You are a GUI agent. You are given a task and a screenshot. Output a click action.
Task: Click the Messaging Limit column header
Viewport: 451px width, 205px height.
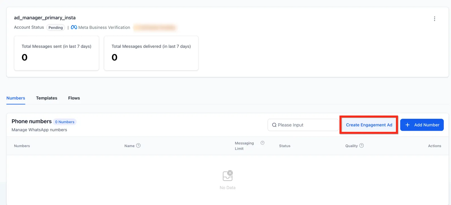point(244,146)
